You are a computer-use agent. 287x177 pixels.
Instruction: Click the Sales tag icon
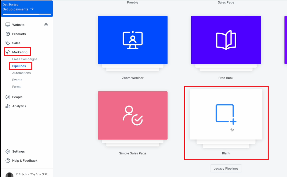[8, 43]
